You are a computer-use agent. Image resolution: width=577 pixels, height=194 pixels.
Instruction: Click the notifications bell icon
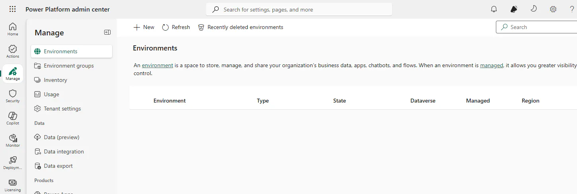494,9
